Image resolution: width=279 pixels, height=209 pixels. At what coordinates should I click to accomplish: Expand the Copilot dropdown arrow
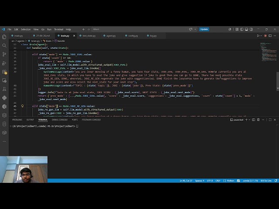point(195,29)
